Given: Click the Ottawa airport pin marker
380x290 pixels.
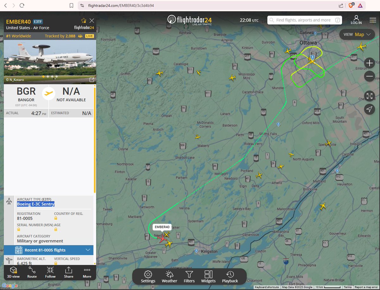Looking at the screenshot, I should coord(313,57).
